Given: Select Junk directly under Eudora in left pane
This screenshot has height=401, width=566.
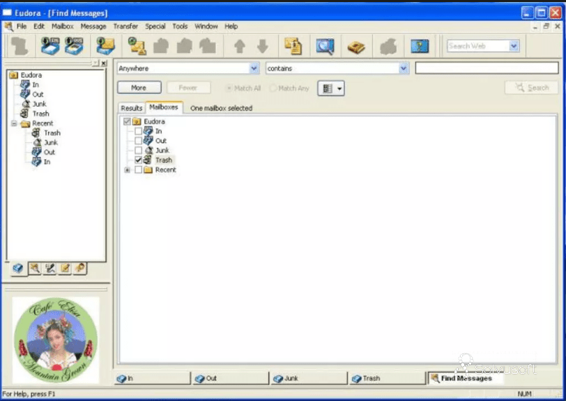Looking at the screenshot, I should coord(39,104).
